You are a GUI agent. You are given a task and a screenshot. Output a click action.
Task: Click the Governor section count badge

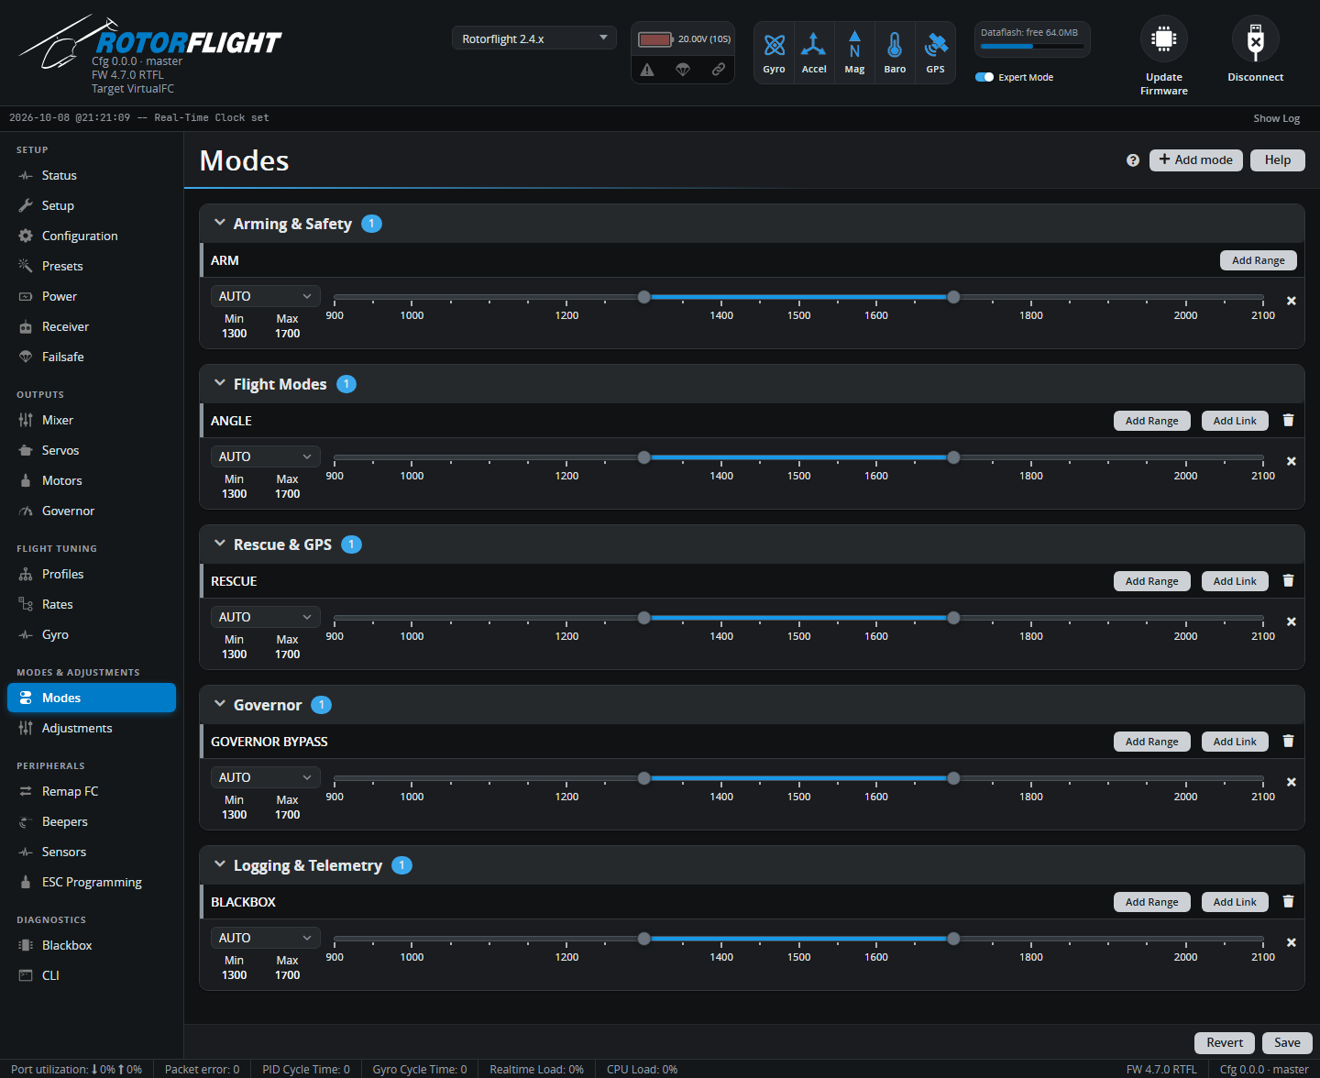[321, 705]
